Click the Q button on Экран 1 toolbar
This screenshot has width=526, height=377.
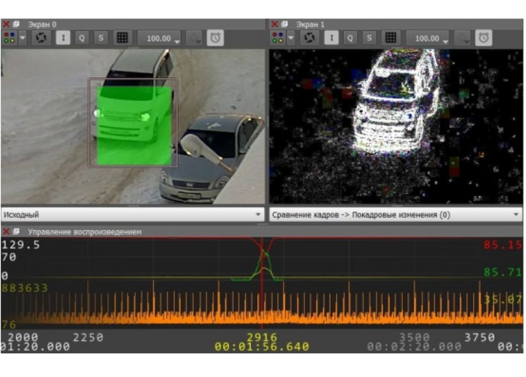pos(350,38)
